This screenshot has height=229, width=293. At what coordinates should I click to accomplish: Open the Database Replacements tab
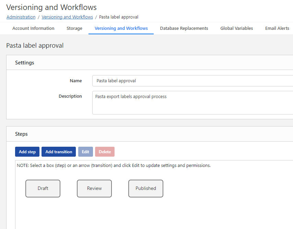[184, 28]
